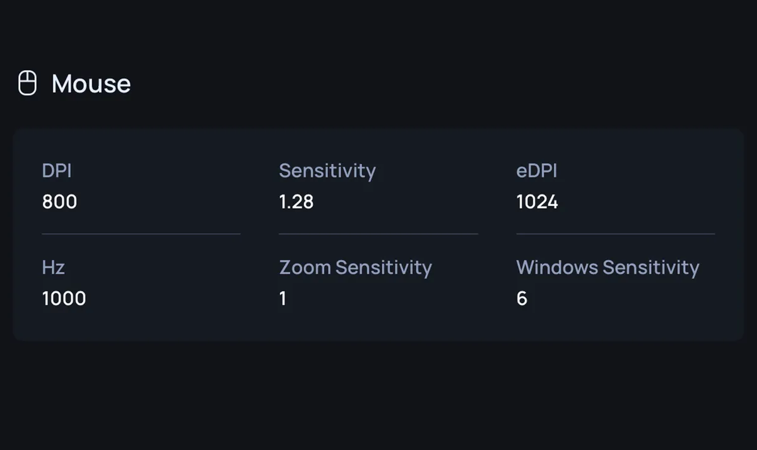Click the divider line under DPI

coord(141,234)
